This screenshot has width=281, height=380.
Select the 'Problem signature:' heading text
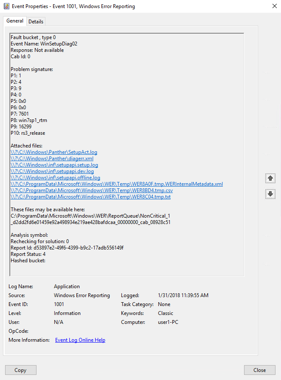[x=32, y=69]
